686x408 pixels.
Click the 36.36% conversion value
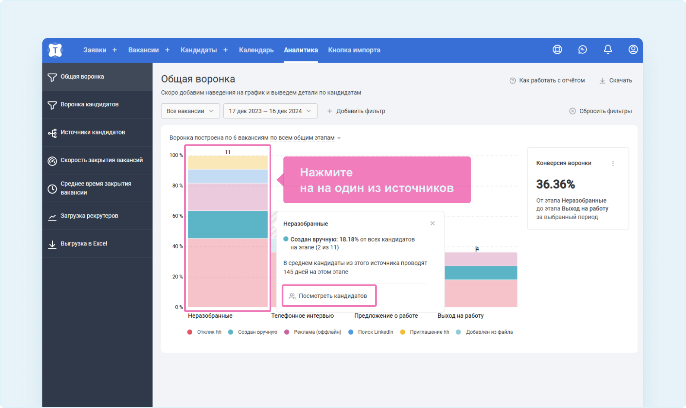(556, 184)
